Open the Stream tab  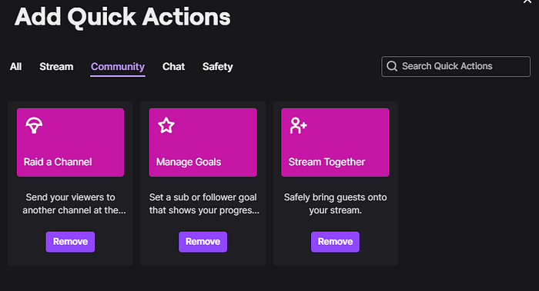click(x=56, y=67)
